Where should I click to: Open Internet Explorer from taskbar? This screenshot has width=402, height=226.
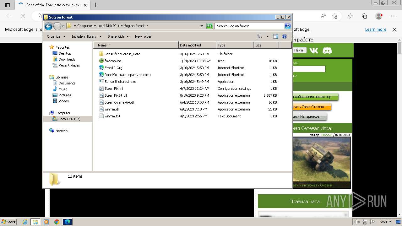pyautogui.click(x=25, y=222)
